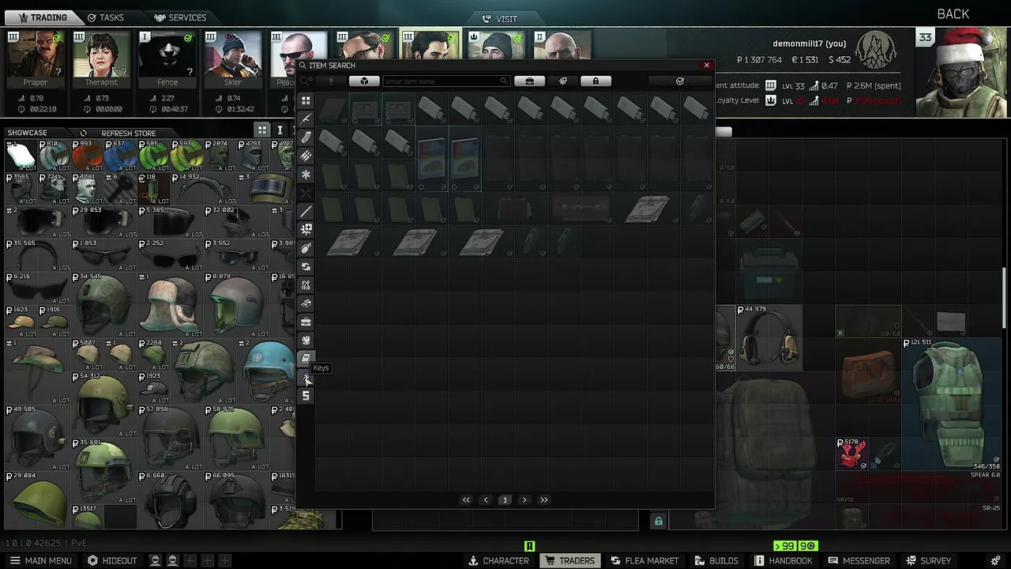Viewport: 1011px width, 569px height.
Task: Select the weapon parts category icon with plus
Action: [x=306, y=229]
